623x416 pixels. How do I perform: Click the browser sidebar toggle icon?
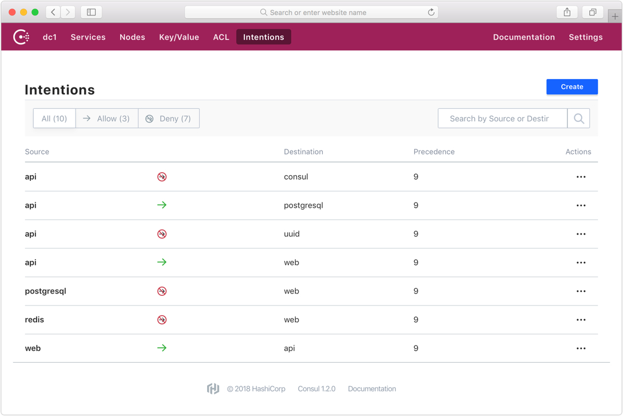point(91,12)
